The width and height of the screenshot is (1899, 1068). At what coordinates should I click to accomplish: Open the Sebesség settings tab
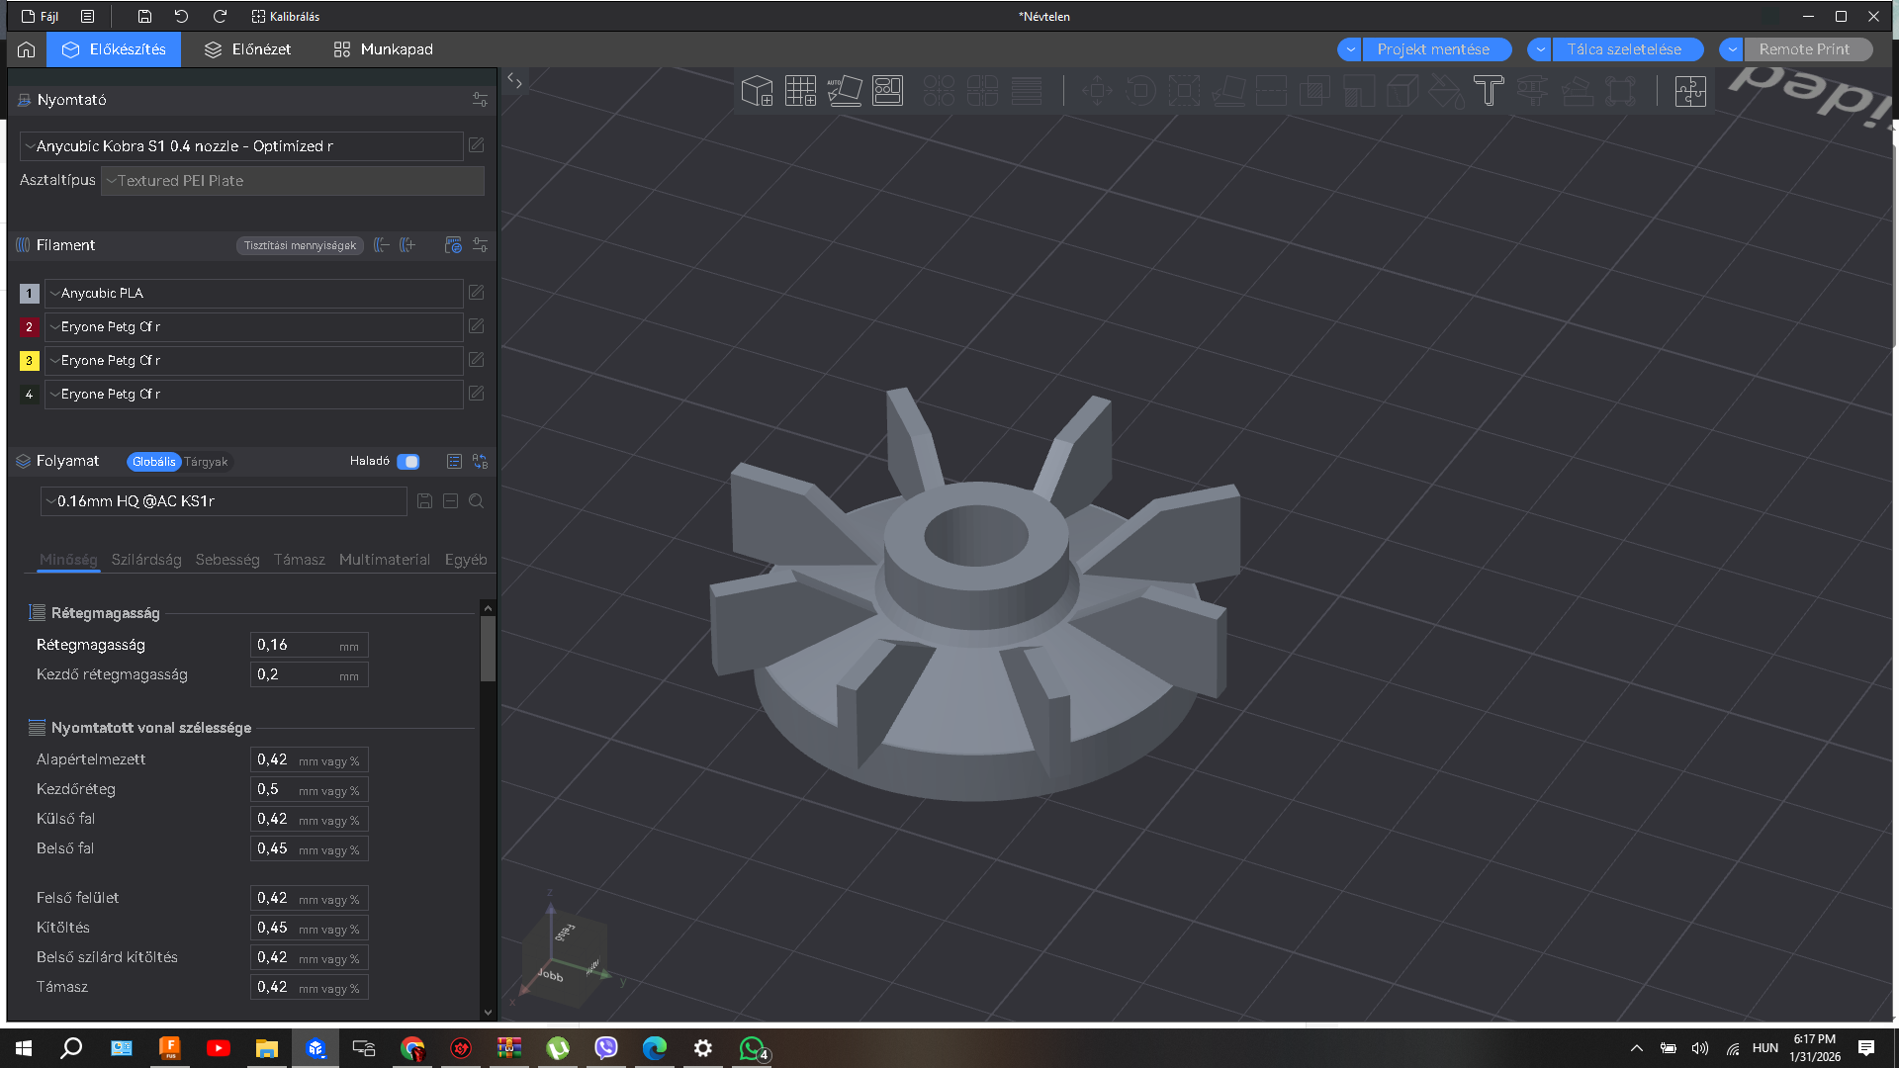coord(227,560)
